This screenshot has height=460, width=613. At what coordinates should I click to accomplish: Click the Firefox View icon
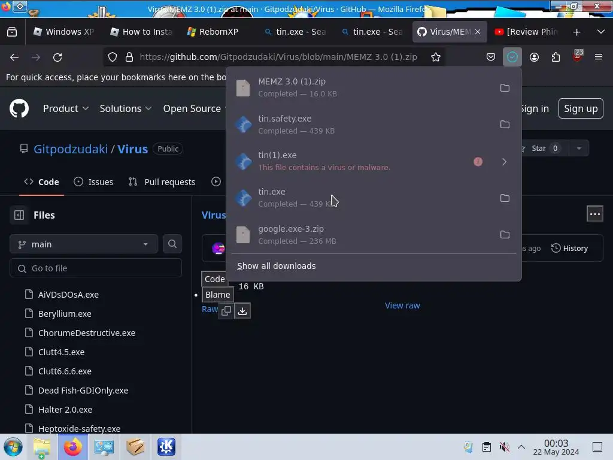(12, 32)
